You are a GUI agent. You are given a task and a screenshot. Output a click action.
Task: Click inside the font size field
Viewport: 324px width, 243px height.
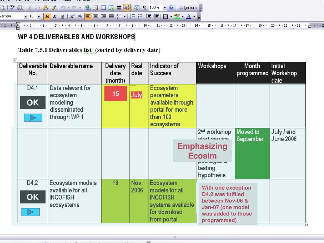(33, 16)
